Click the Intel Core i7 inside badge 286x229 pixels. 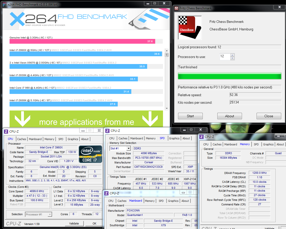coord(90,154)
